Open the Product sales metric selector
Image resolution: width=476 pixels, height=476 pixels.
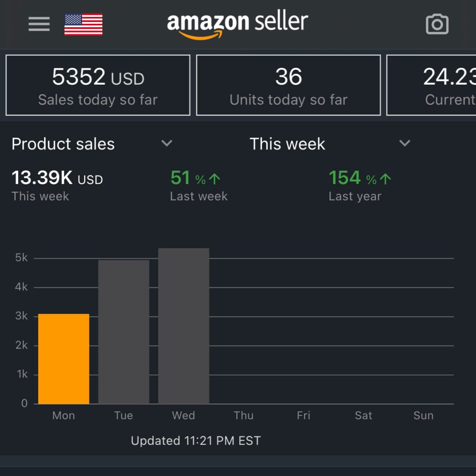coord(63,144)
